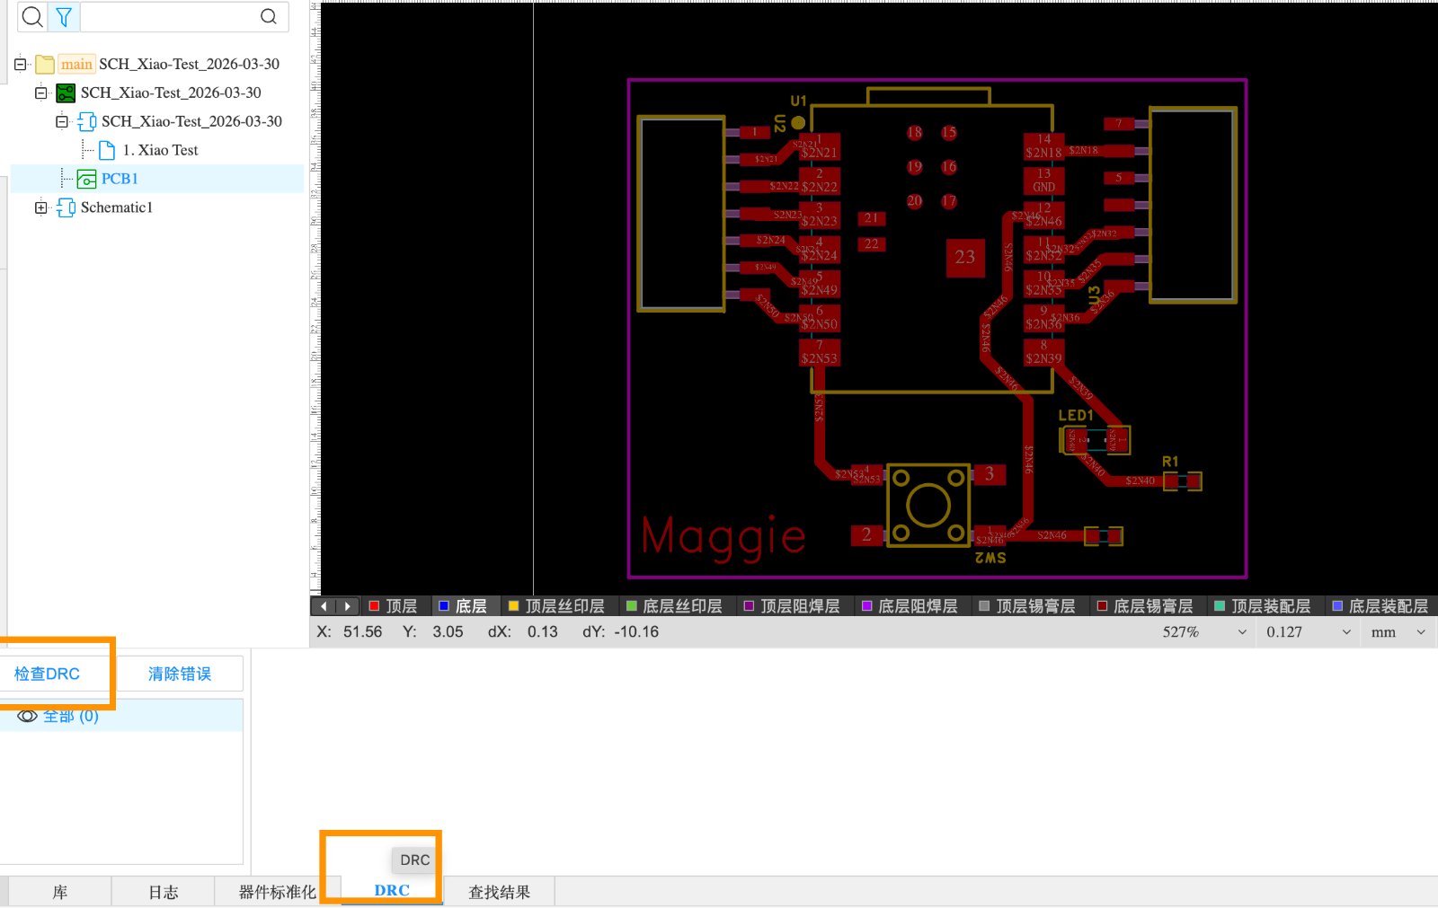Viewport: 1438px width, 908px height.
Task: Click the red 顶层 color swatch
Action: [374, 606]
